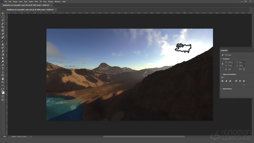Open the Filter menu

[36, 1]
